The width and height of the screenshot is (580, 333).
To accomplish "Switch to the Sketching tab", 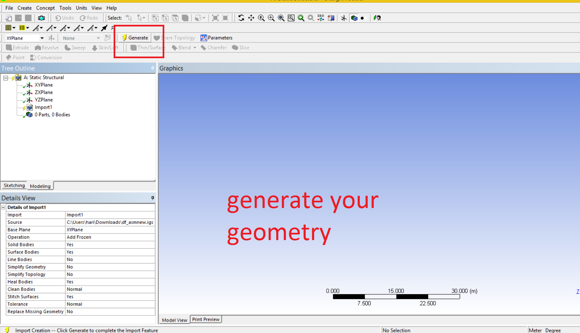I will coord(14,186).
